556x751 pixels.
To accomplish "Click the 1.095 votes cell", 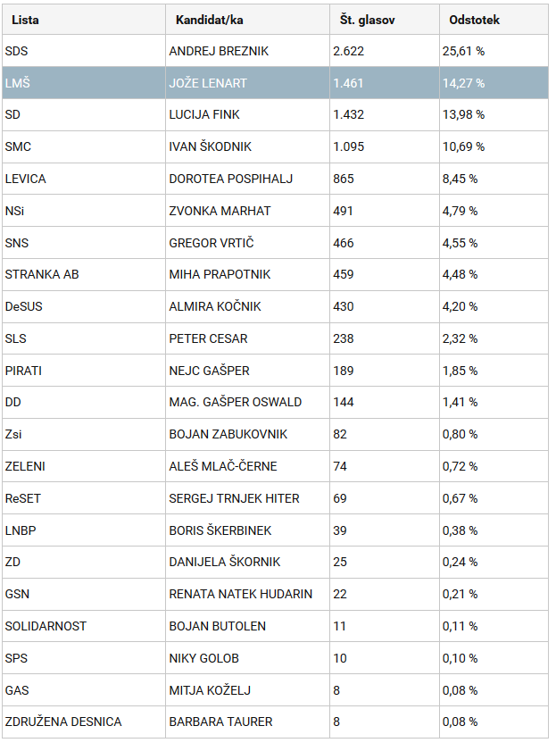I will coord(385,146).
